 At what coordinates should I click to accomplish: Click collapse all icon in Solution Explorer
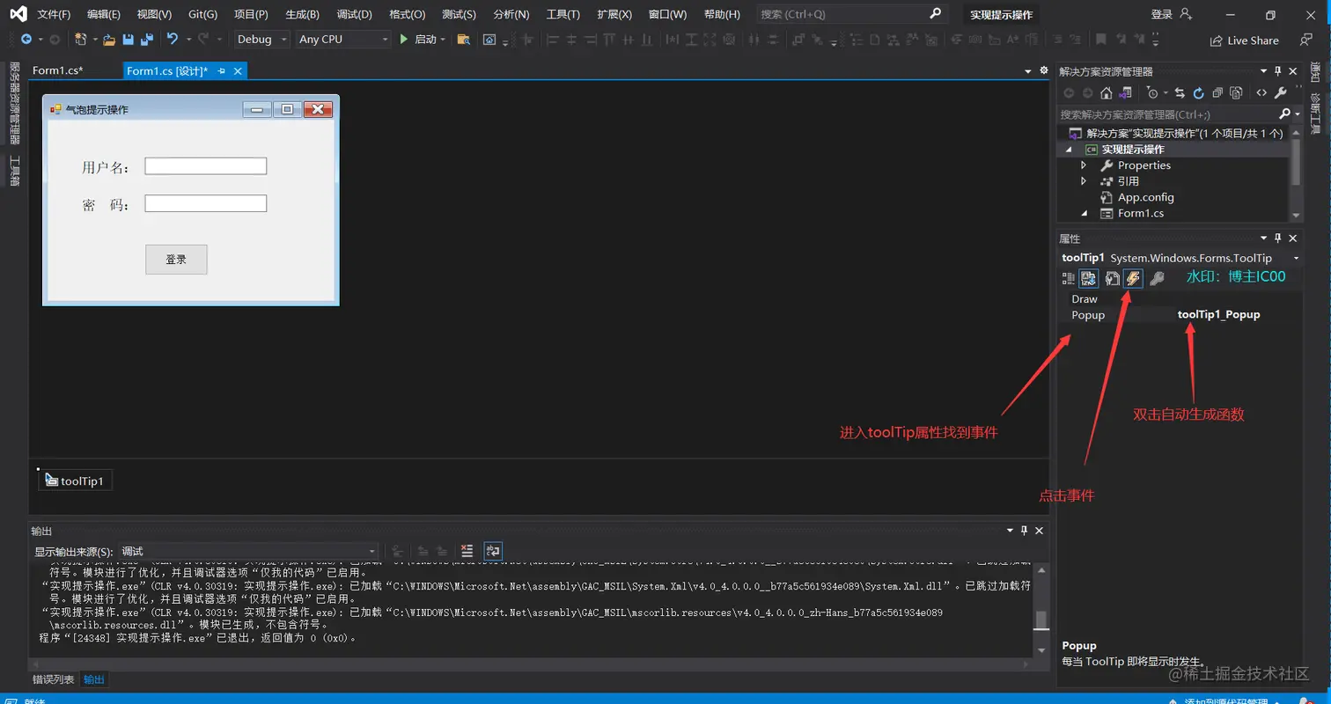click(x=1217, y=92)
